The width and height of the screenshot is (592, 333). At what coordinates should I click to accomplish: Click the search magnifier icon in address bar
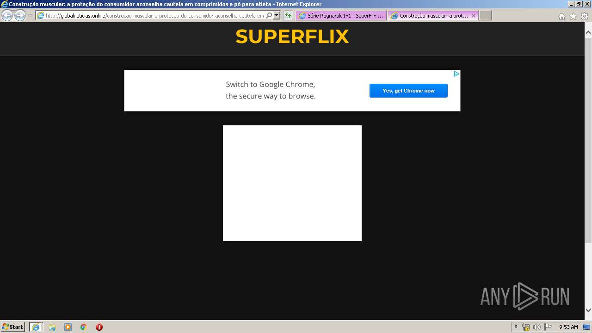tap(269, 15)
